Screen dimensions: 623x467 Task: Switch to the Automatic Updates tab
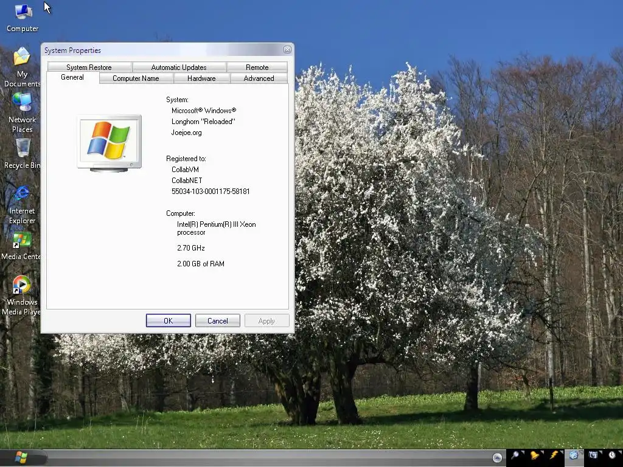point(179,67)
